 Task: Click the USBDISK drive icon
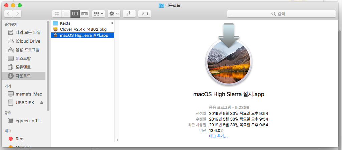click(10, 103)
